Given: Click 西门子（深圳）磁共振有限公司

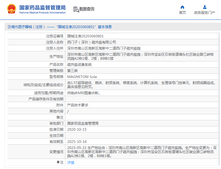Looking at the screenshot, I should tap(91, 42).
